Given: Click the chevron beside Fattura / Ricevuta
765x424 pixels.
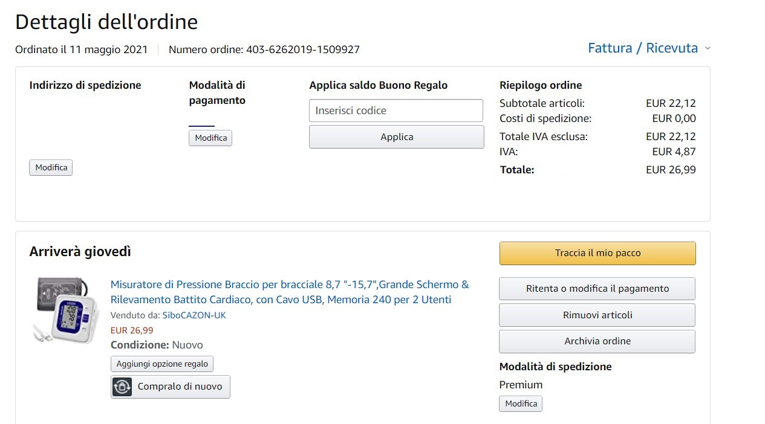Looking at the screenshot, I should point(708,48).
